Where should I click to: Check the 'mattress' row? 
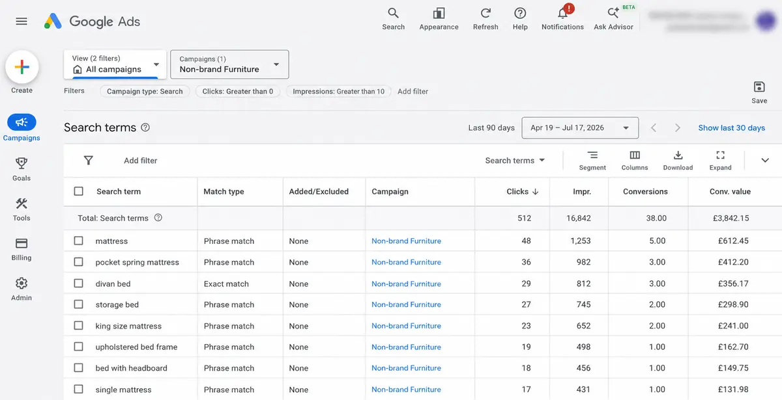pos(79,241)
